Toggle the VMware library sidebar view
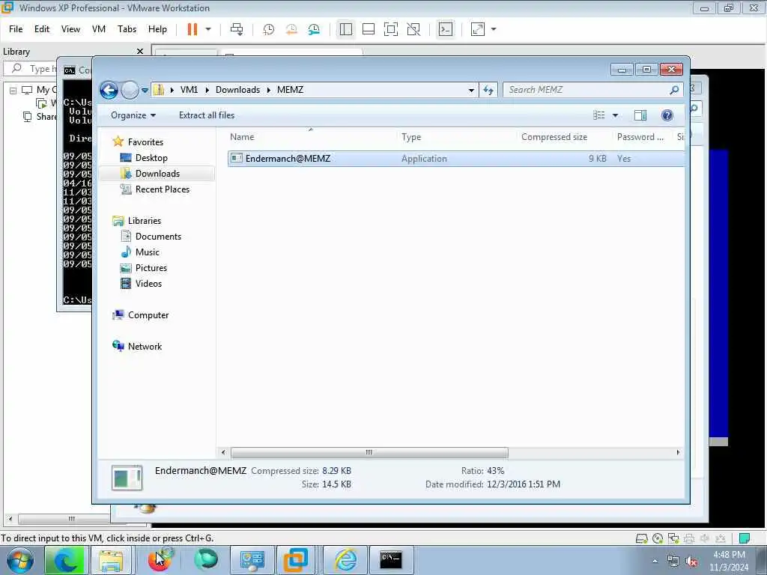 346,29
